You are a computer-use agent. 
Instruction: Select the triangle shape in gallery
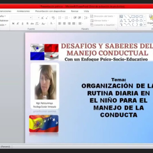[x=121, y=21]
